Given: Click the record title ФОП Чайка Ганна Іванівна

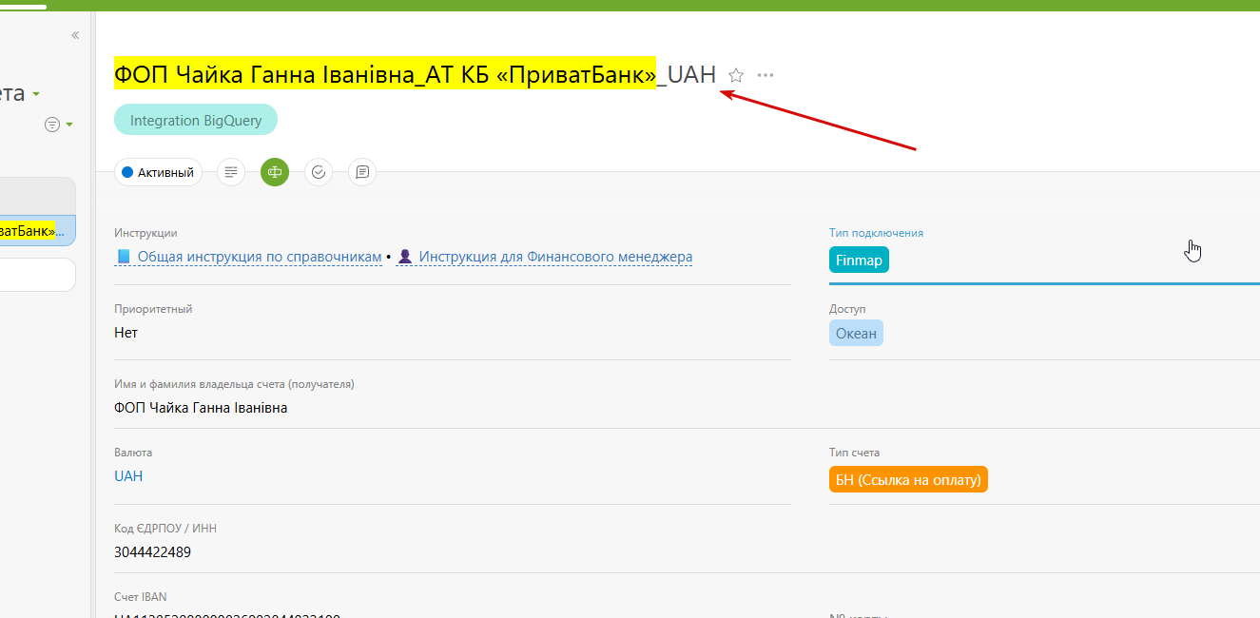Looking at the screenshot, I should 415,74.
